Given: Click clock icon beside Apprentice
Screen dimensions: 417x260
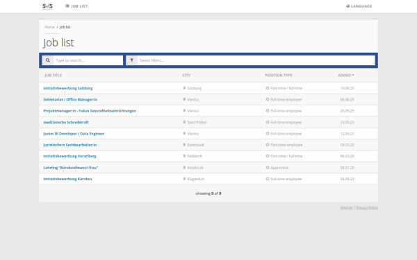Looking at the screenshot, I should pos(268,168).
